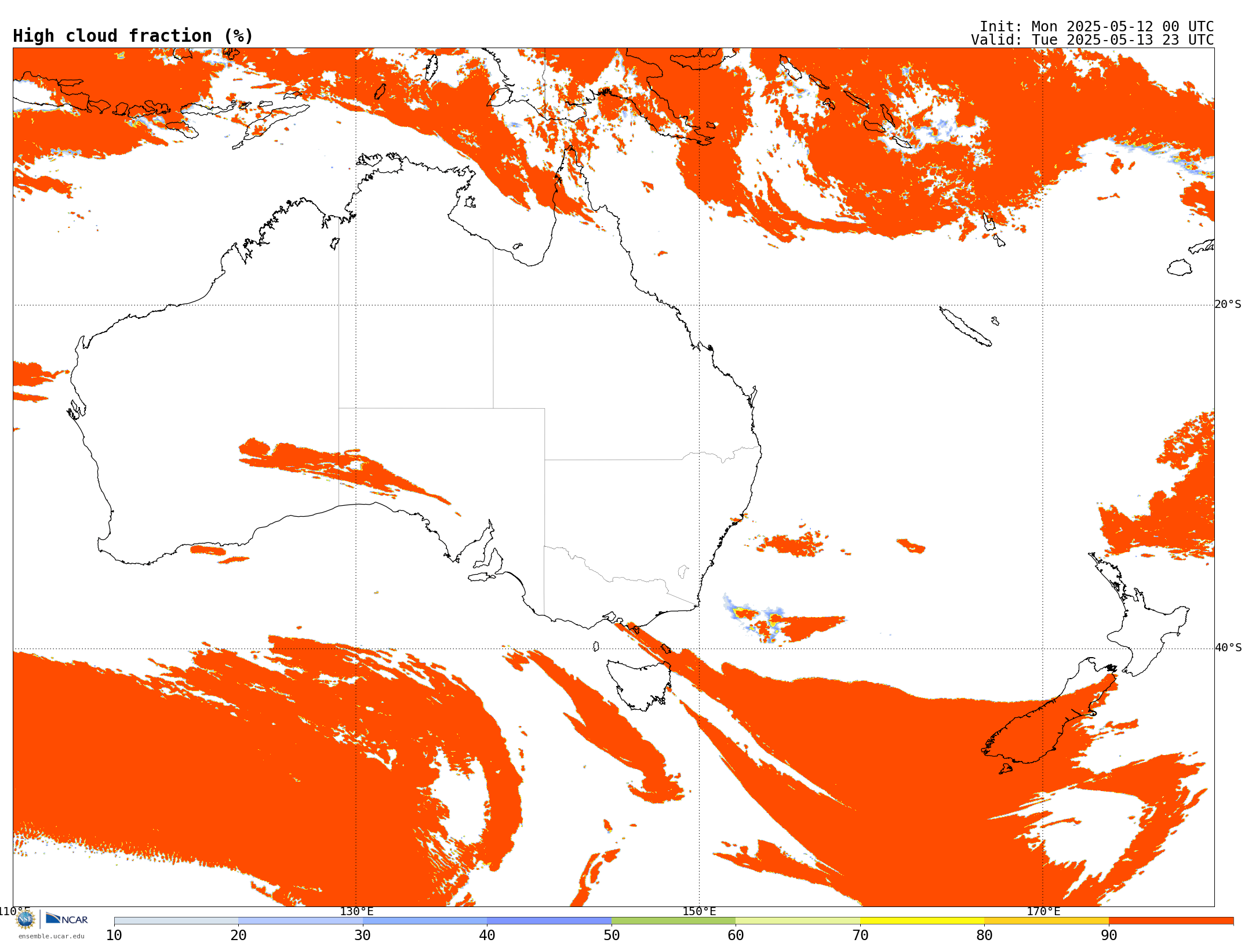The height and width of the screenshot is (943, 1252).
Task: Click the 20–30 light blue colorbar segment
Action: coord(300,921)
